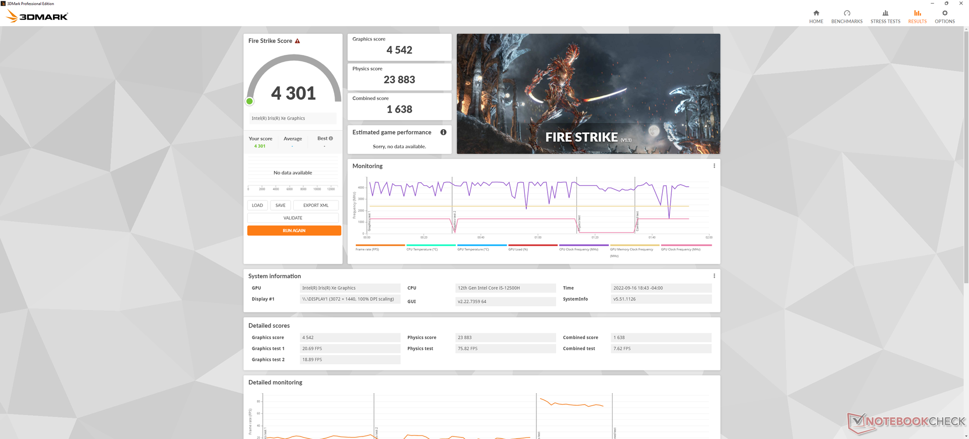This screenshot has width=969, height=439.
Task: Click the No data available score chart
Action: pos(293,173)
